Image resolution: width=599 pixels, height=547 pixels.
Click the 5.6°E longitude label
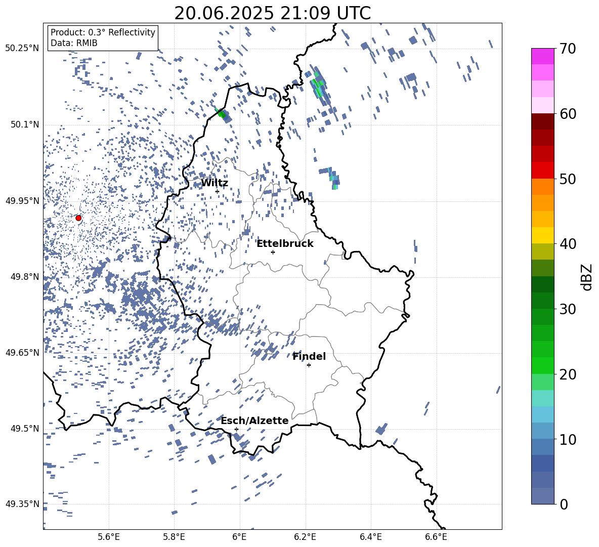click(x=109, y=537)
